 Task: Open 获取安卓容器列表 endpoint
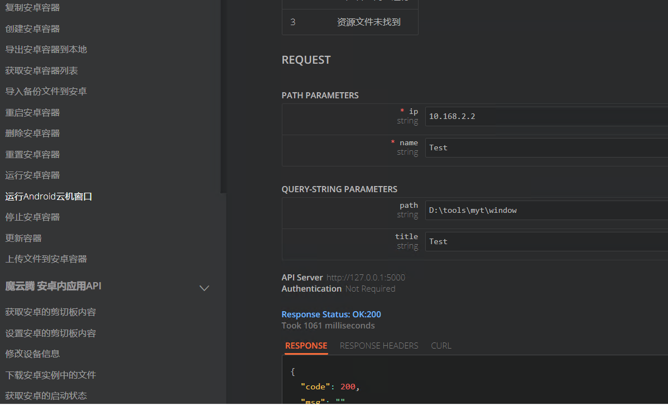tap(41, 70)
